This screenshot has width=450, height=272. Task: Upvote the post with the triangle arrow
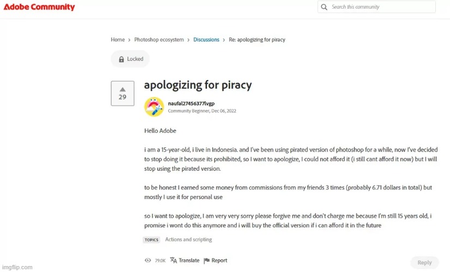click(x=123, y=89)
